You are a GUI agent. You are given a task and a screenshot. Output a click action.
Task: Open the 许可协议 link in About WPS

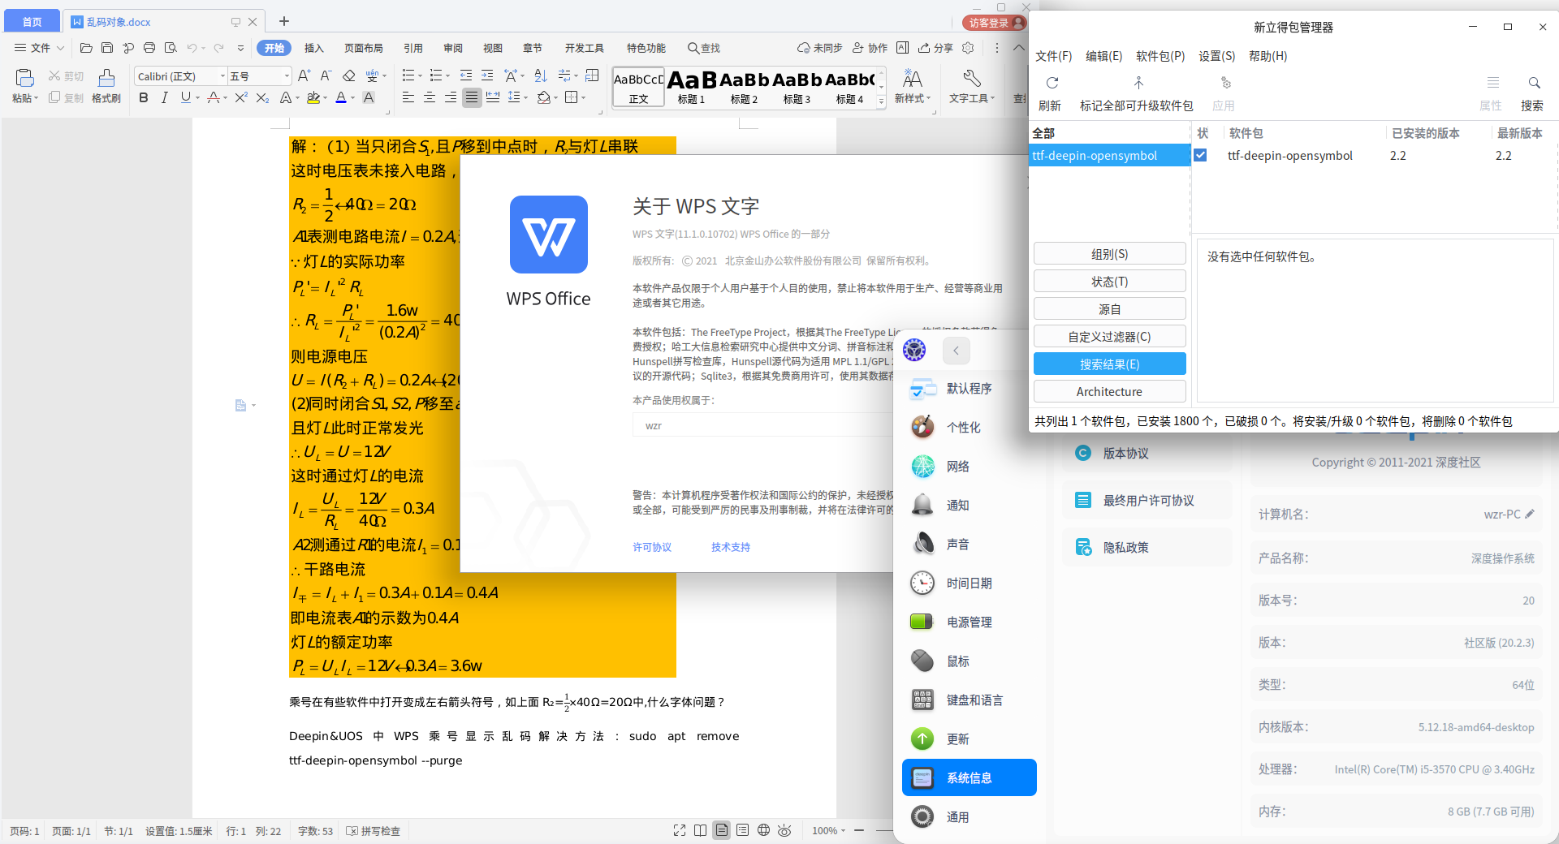[x=652, y=547]
